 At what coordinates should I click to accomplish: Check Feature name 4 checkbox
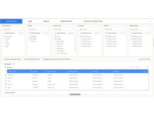[106, 44]
